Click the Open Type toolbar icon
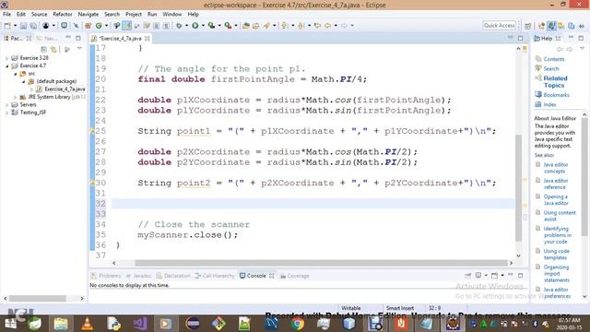The width and height of the screenshot is (590, 332). pyautogui.click(x=246, y=26)
